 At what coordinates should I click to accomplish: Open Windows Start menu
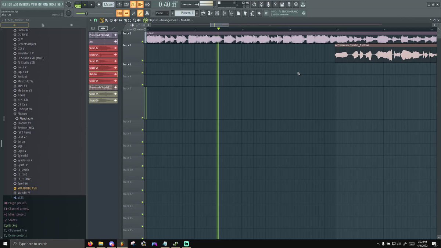(5, 244)
